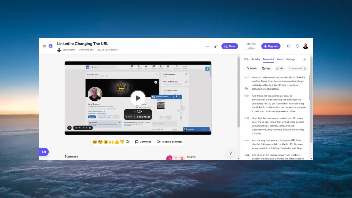352x198 pixels.
Task: Jump to transcript timestamp 0:28
Action: (x=247, y=118)
